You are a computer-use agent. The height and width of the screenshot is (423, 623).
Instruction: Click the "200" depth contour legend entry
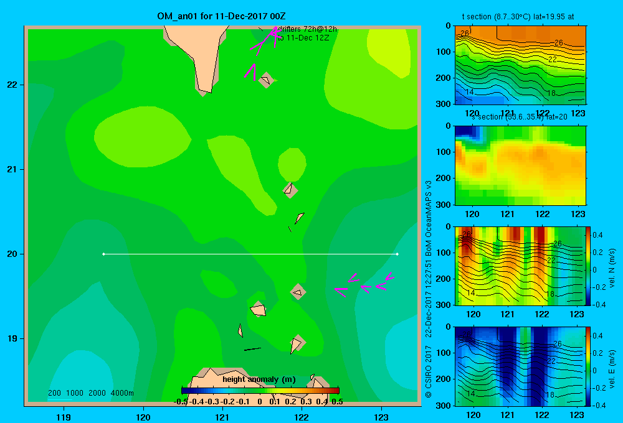(54, 393)
